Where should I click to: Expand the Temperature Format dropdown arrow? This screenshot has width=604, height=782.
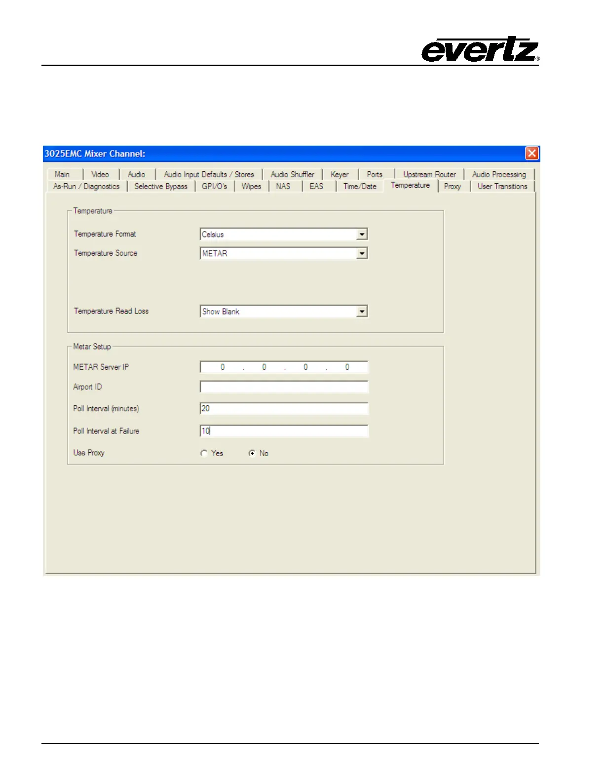coord(362,234)
